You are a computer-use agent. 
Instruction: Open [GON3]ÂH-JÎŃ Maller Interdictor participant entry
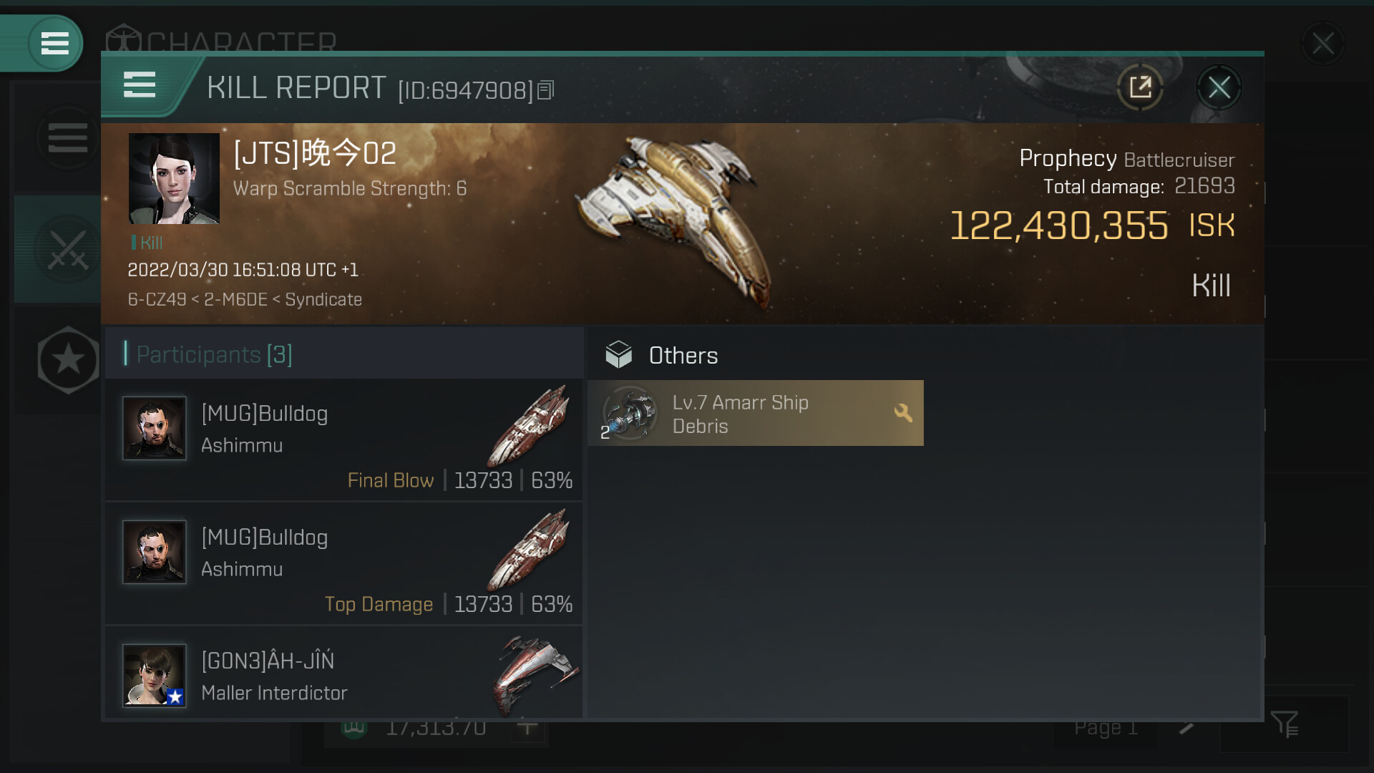(x=343, y=675)
